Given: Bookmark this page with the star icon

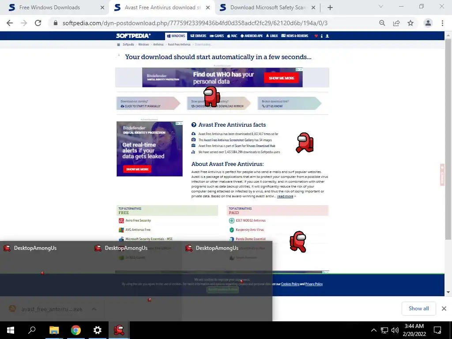Looking at the screenshot, I should coord(411,23).
